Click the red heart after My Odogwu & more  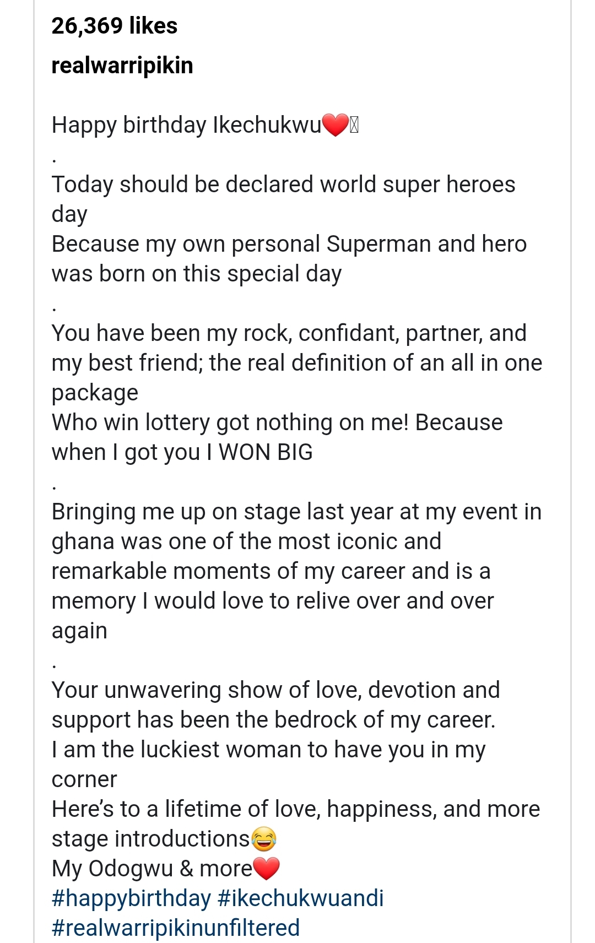click(x=267, y=869)
